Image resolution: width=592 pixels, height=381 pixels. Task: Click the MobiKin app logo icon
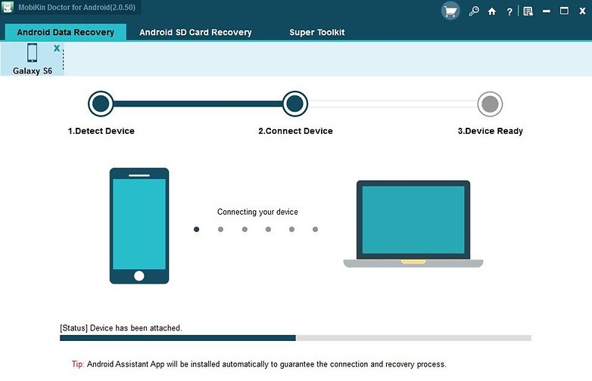point(8,8)
